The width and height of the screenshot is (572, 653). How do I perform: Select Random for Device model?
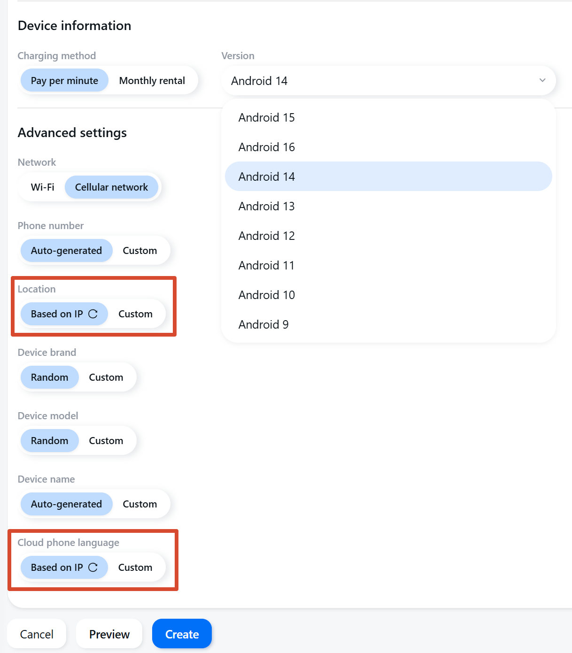click(49, 441)
